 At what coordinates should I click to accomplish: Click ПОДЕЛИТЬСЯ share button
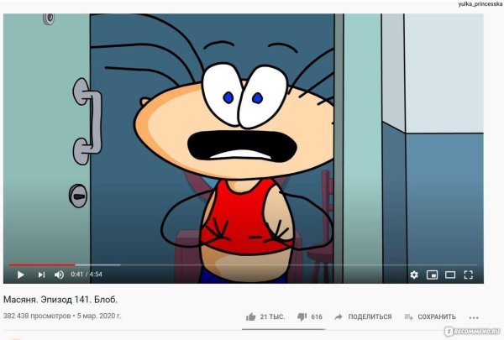370,316
